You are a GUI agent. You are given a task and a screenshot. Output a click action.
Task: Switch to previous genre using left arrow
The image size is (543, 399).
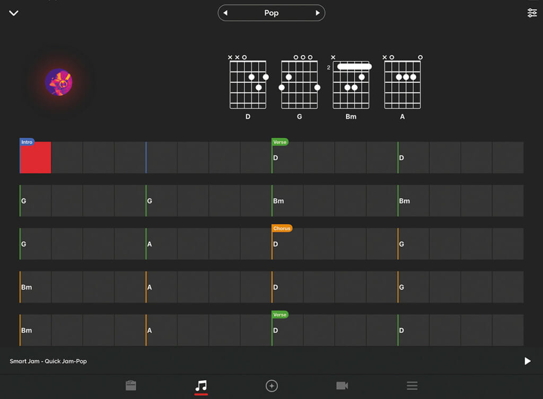tap(225, 13)
